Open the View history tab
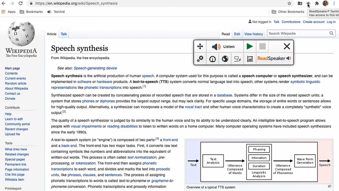339x191 pixels. 253,34
